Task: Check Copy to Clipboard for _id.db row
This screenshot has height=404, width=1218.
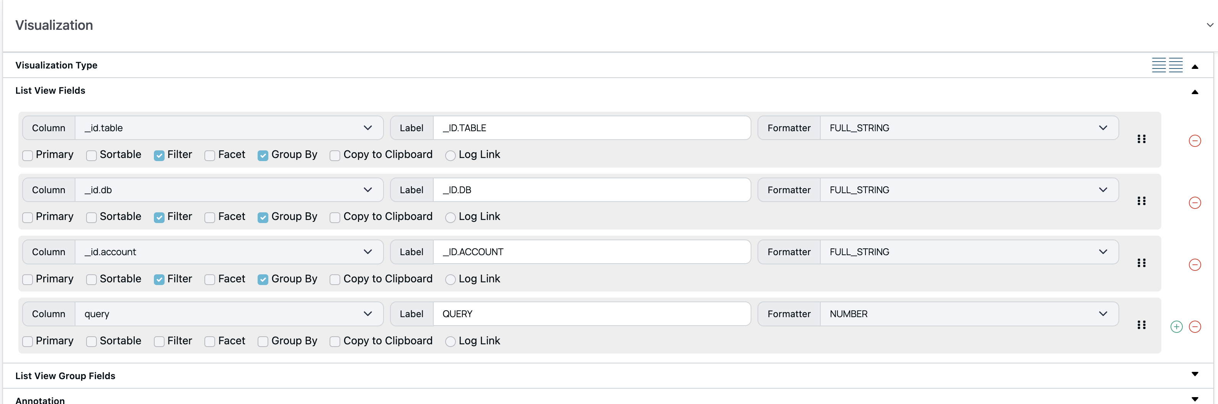Action: (x=335, y=217)
